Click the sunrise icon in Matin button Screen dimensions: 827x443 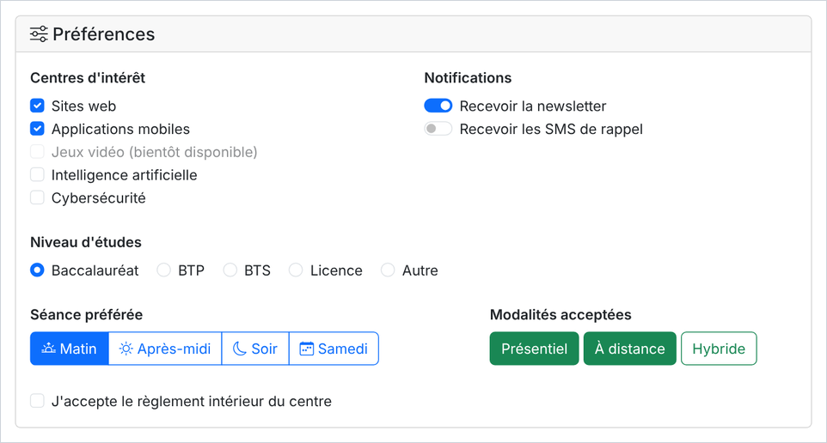point(48,349)
